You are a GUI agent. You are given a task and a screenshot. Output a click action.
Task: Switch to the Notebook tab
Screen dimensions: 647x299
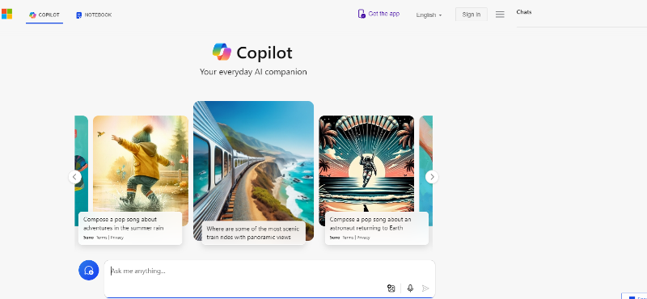pos(94,15)
